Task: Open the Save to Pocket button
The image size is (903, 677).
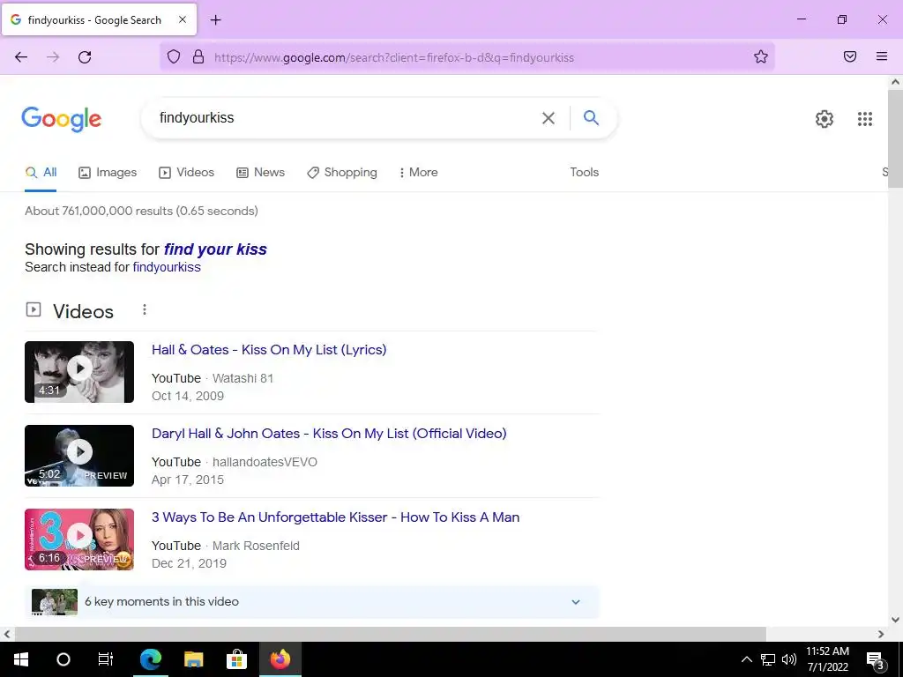Action: pyautogui.click(x=850, y=56)
